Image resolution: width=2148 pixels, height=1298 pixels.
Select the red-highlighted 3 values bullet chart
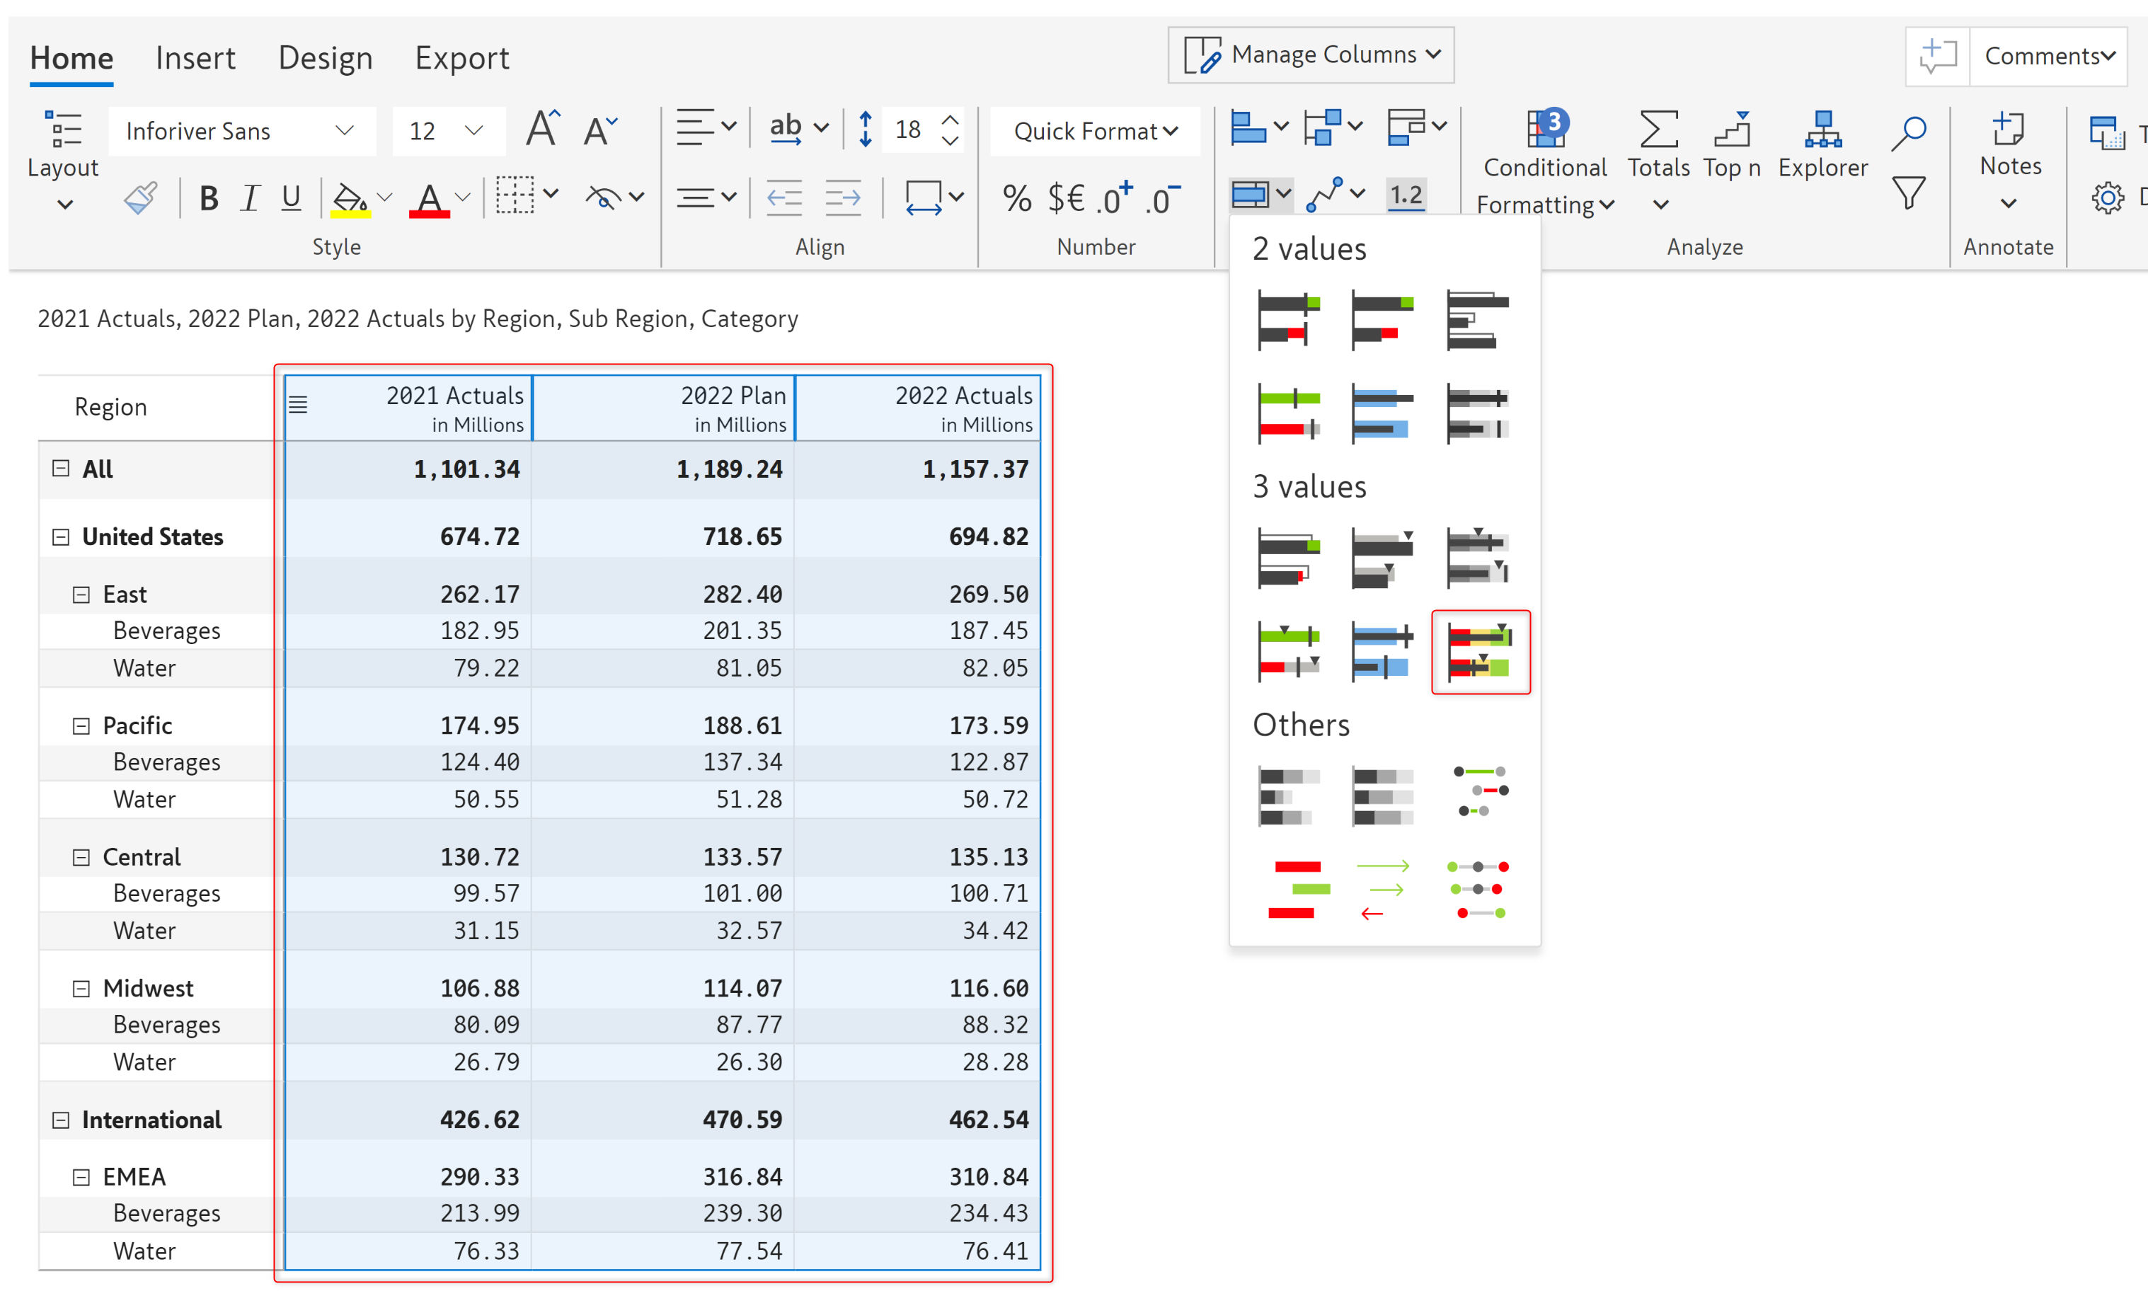click(x=1479, y=652)
